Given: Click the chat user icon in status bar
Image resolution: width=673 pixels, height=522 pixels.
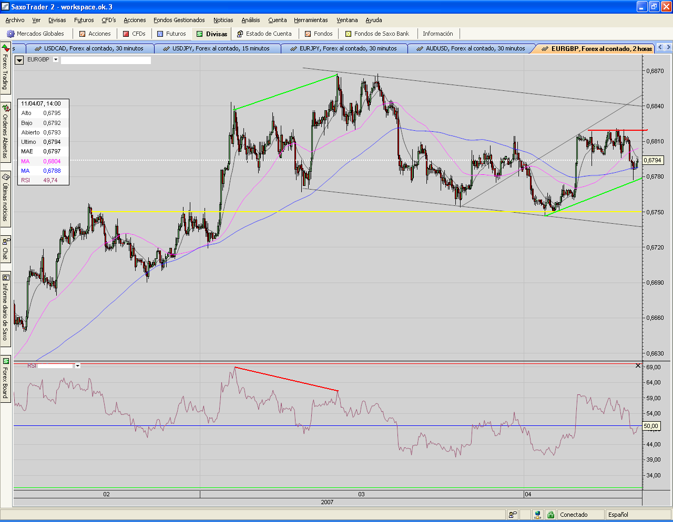Looking at the screenshot, I should click(513, 515).
